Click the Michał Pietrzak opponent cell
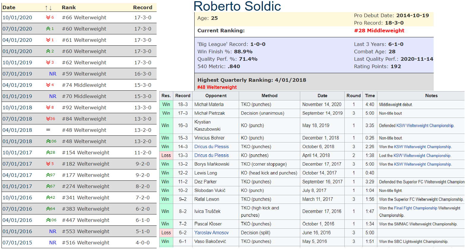The image size is (466, 250). point(216,113)
